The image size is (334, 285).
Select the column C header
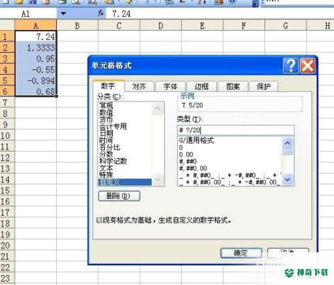point(119,25)
